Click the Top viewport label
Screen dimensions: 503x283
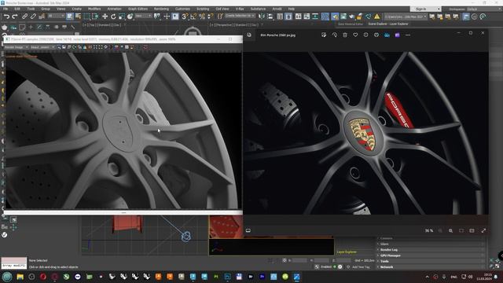click(92, 24)
